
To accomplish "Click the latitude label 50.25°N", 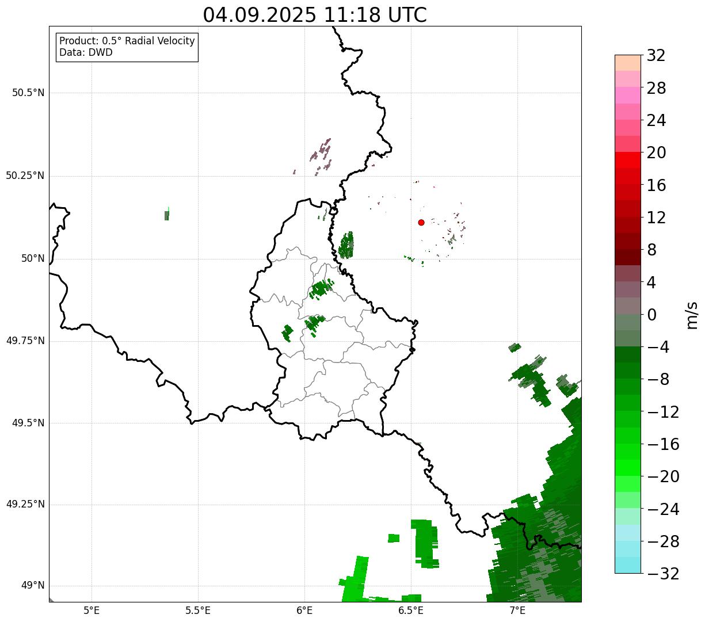I will pos(25,175).
